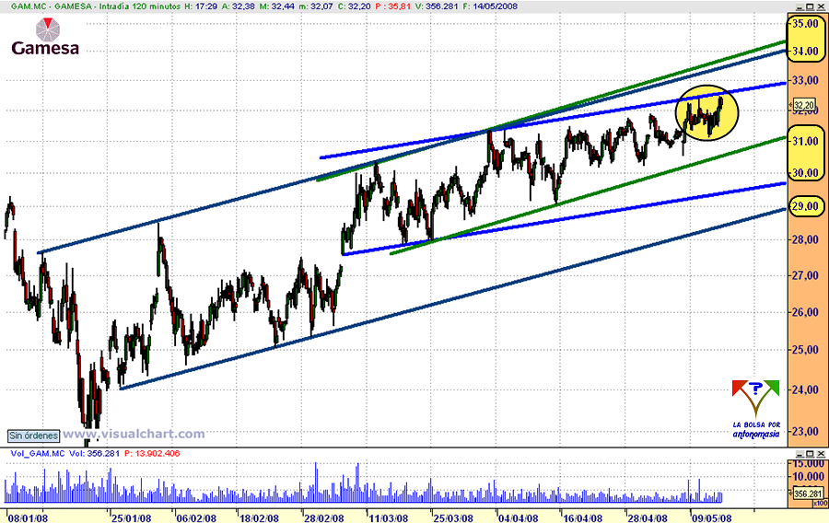Click the 31,00 price axis label

(806, 141)
